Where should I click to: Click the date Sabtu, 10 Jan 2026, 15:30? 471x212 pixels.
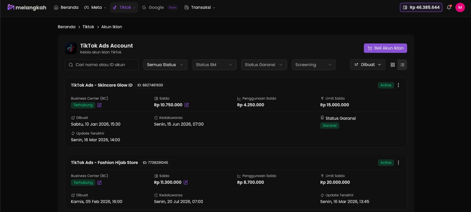[x=96, y=124]
